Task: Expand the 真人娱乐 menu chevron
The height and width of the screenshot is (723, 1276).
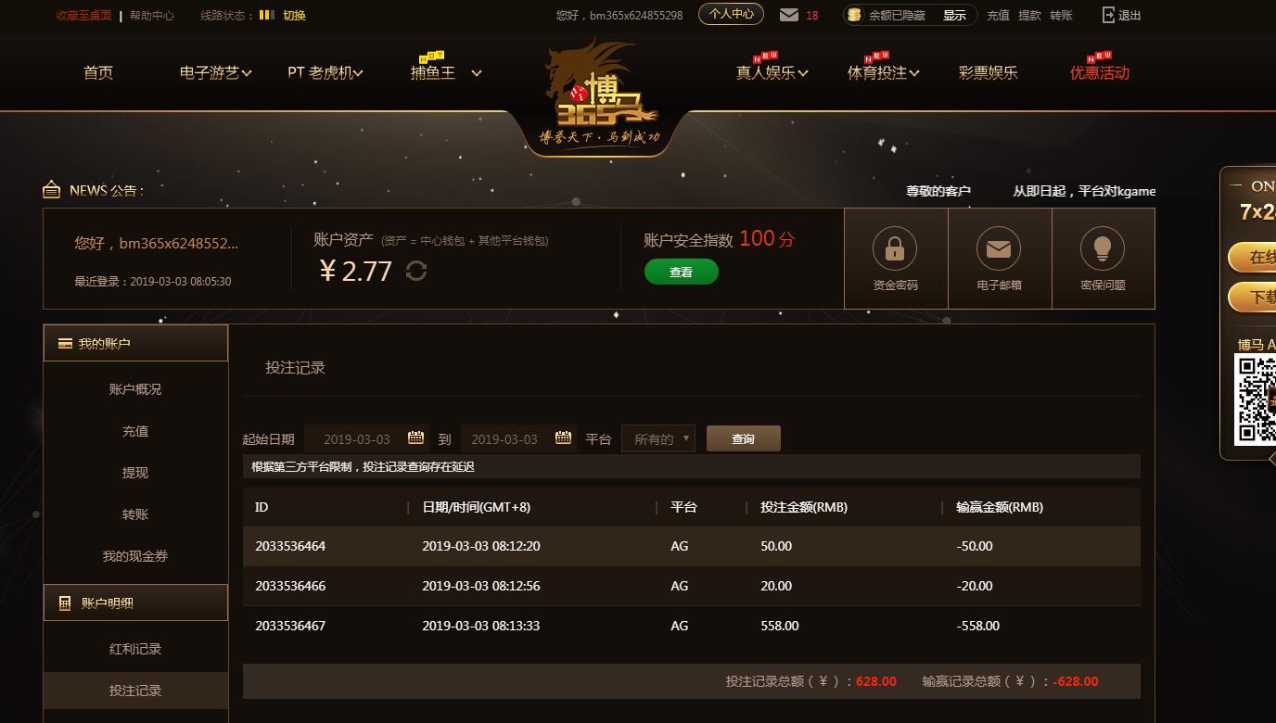Action: [802, 73]
